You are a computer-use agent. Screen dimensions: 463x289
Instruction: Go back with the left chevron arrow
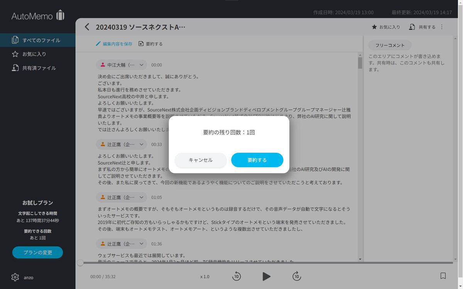pyautogui.click(x=87, y=27)
